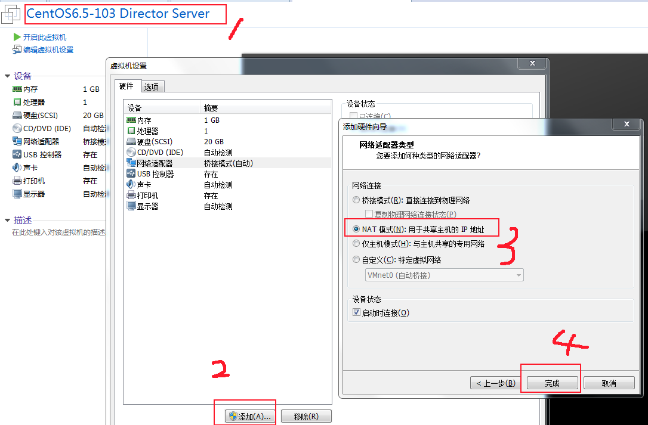
Task: Collapse the 设备 section in the sidebar
Action: (x=8, y=76)
